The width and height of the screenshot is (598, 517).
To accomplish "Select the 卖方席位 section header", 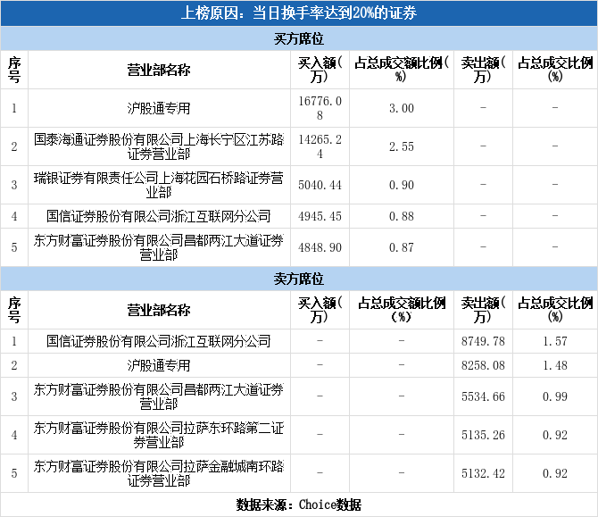I will tap(299, 279).
